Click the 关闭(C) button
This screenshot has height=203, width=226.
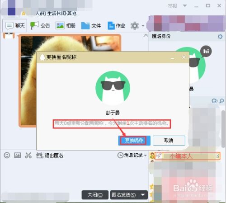[95, 195]
